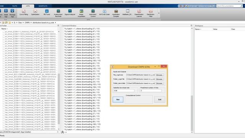Click the magnifier in Search Documentation
Image resolution: width=245 pixels, height=138 pixels.
[242, 6]
